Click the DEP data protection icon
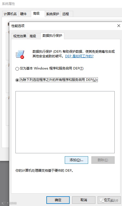The height and width of the screenshot is (206, 122). coord(20,54)
